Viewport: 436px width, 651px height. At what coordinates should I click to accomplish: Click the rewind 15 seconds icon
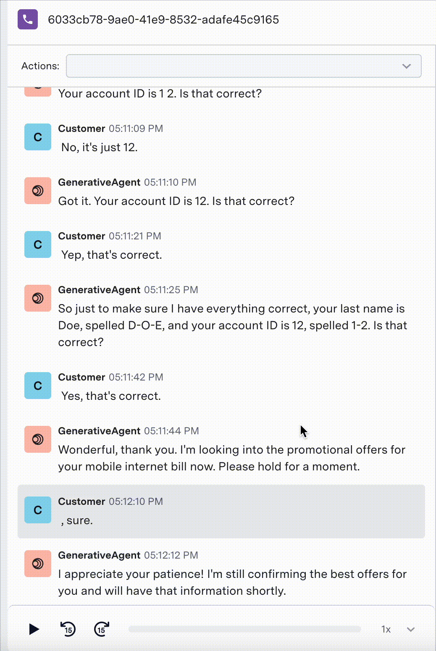(68, 629)
